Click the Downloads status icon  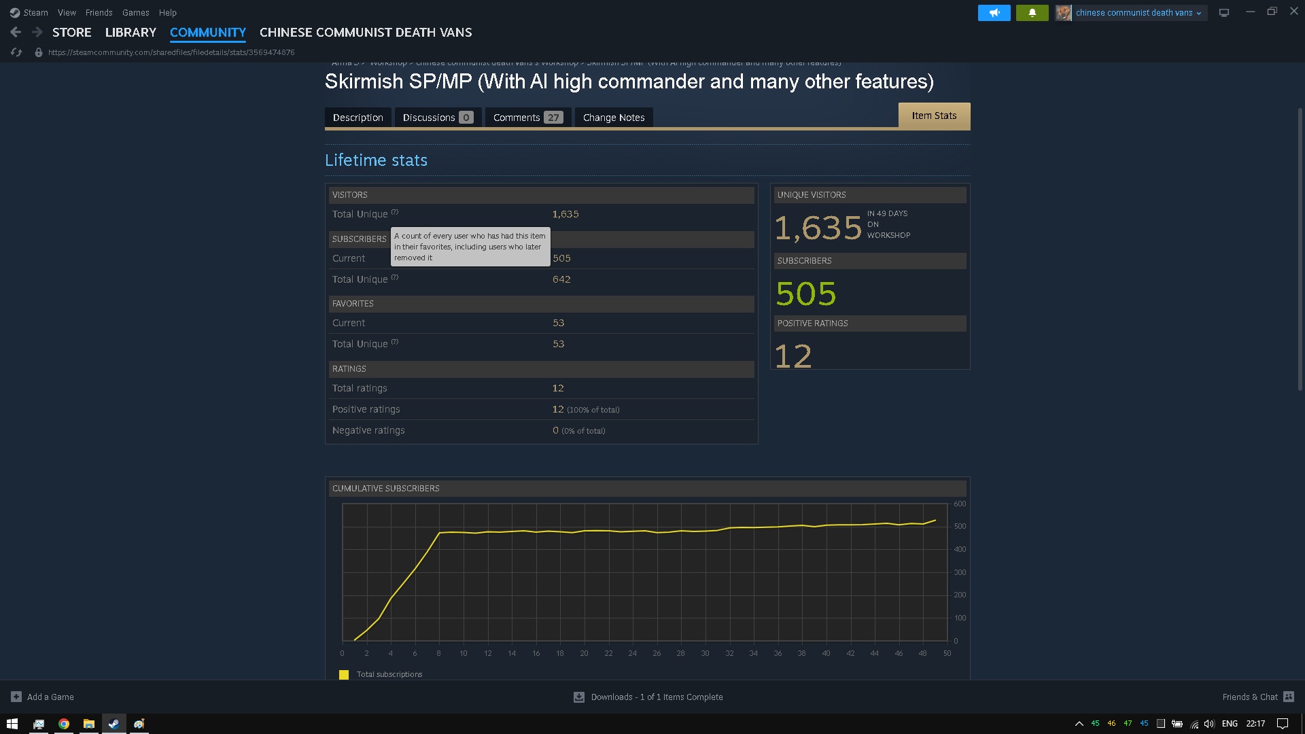[579, 697]
